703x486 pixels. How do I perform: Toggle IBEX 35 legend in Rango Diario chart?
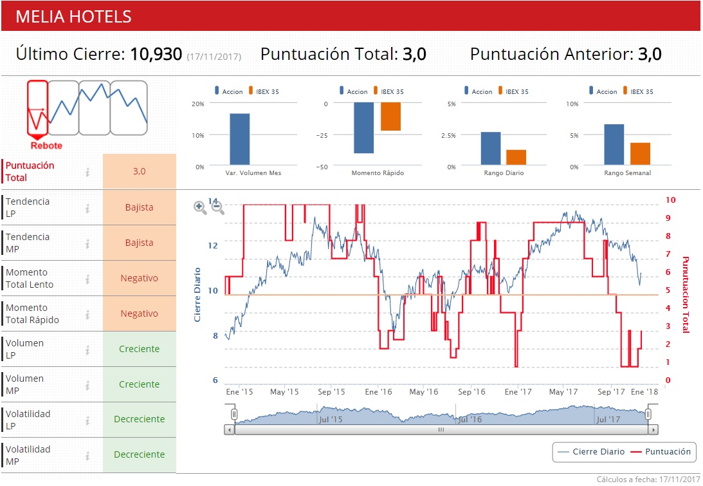pos(513,91)
